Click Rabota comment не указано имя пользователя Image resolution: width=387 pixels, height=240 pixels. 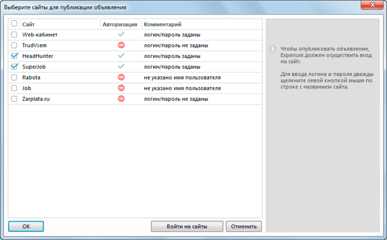[x=182, y=77]
